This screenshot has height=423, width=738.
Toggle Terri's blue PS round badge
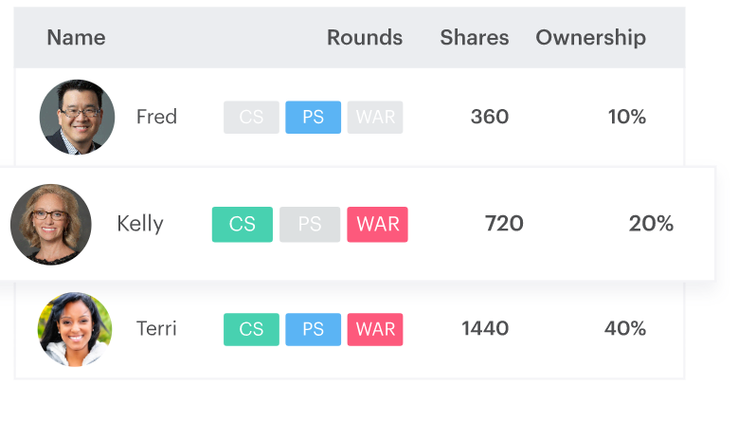[x=313, y=329]
